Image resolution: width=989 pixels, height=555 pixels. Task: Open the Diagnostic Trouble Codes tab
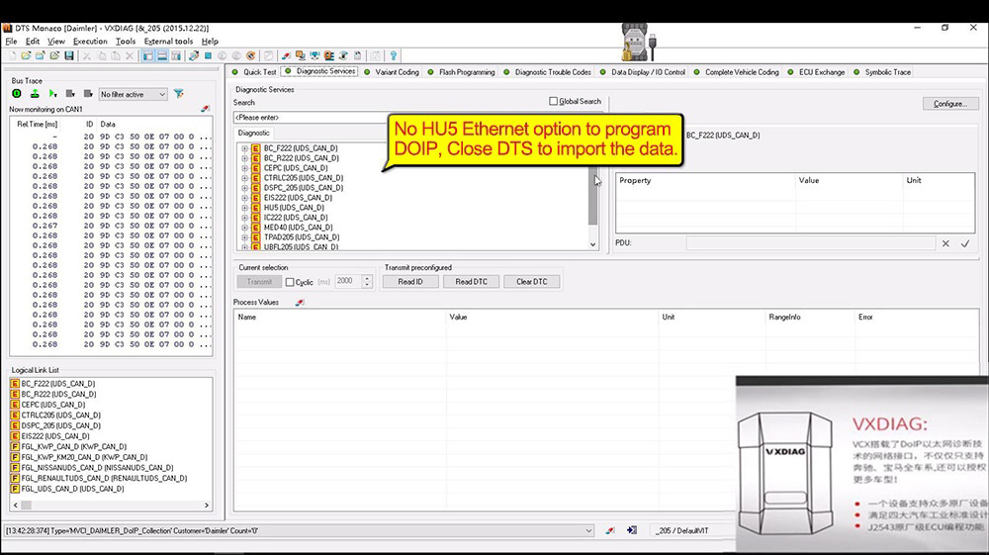(x=547, y=72)
